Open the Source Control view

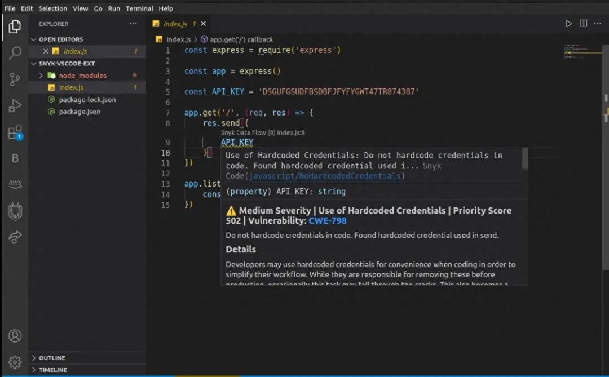coord(15,79)
